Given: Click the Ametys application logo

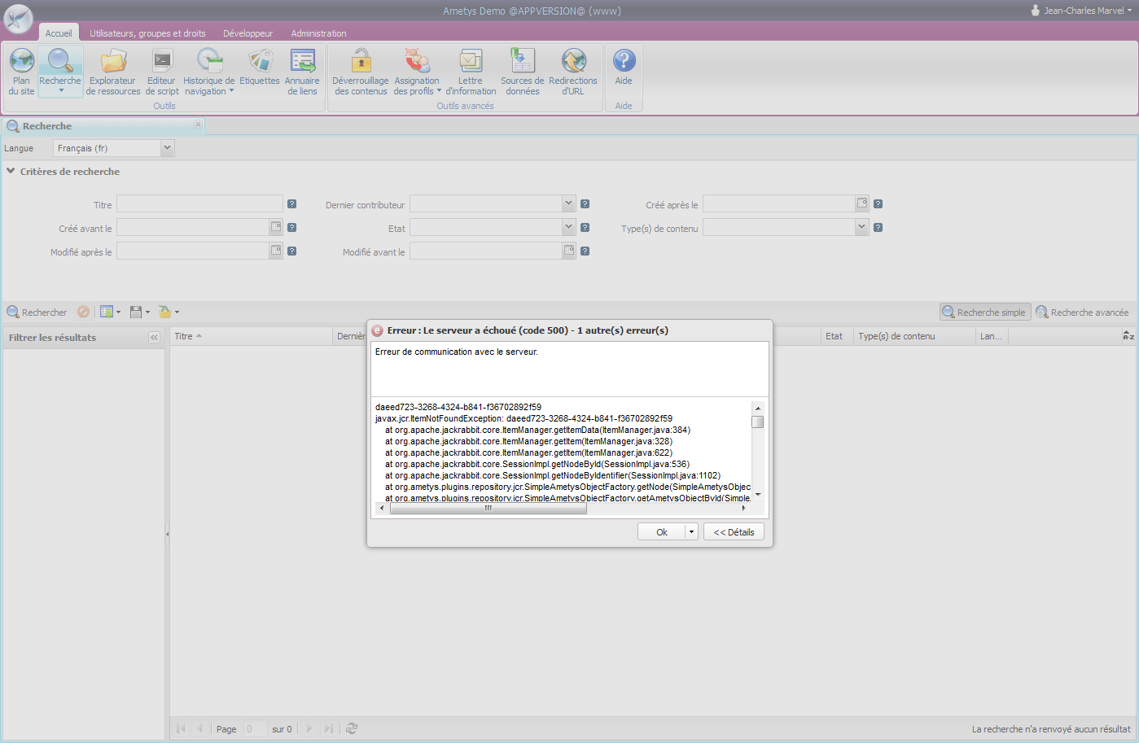Looking at the screenshot, I should pyautogui.click(x=18, y=18).
